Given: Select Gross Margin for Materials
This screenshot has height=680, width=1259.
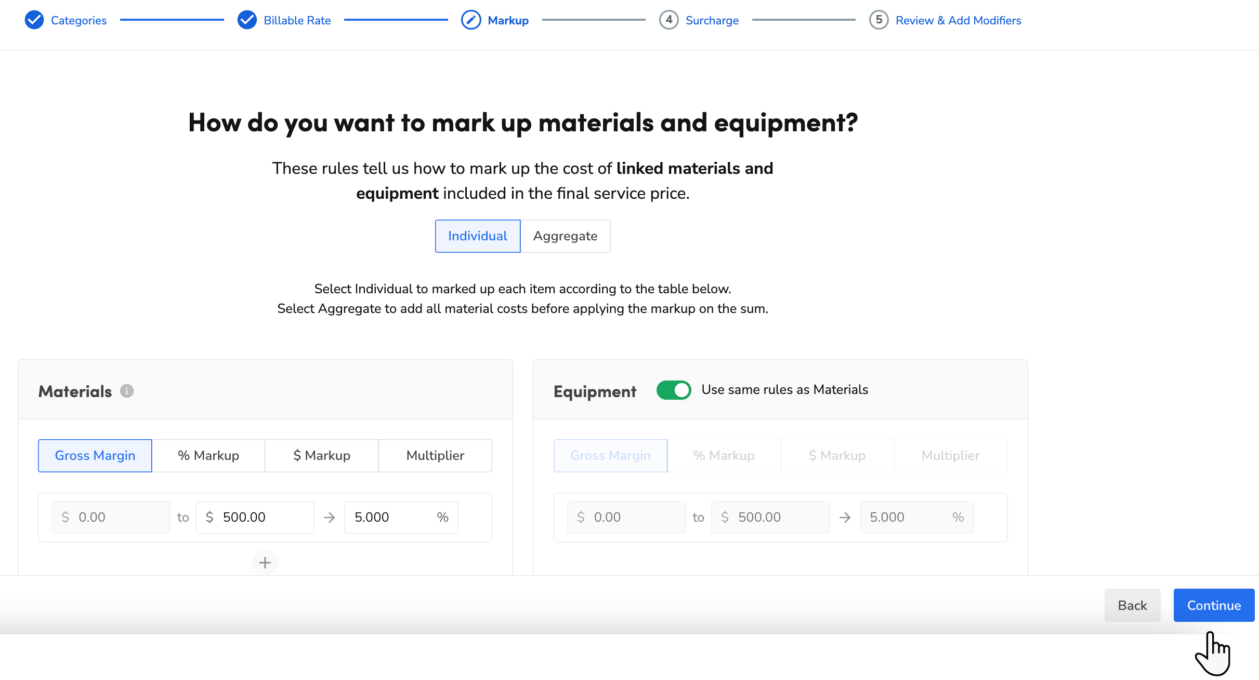Looking at the screenshot, I should [x=95, y=455].
